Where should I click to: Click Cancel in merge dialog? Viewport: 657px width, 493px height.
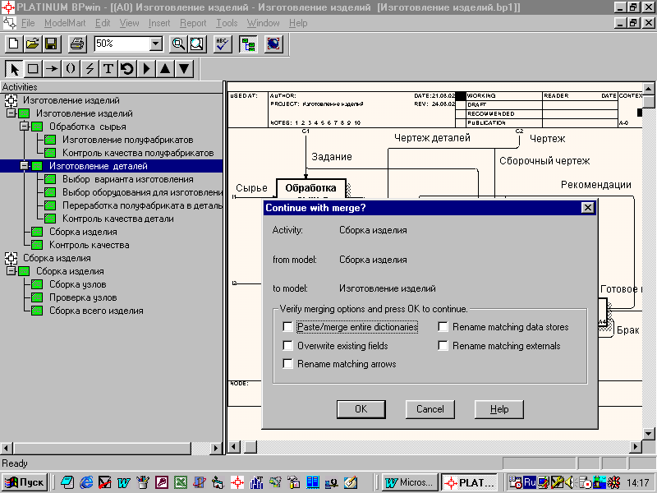(x=430, y=409)
